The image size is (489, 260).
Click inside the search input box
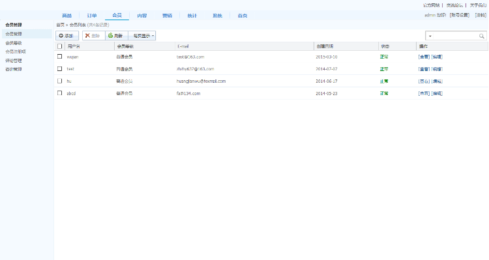point(456,36)
